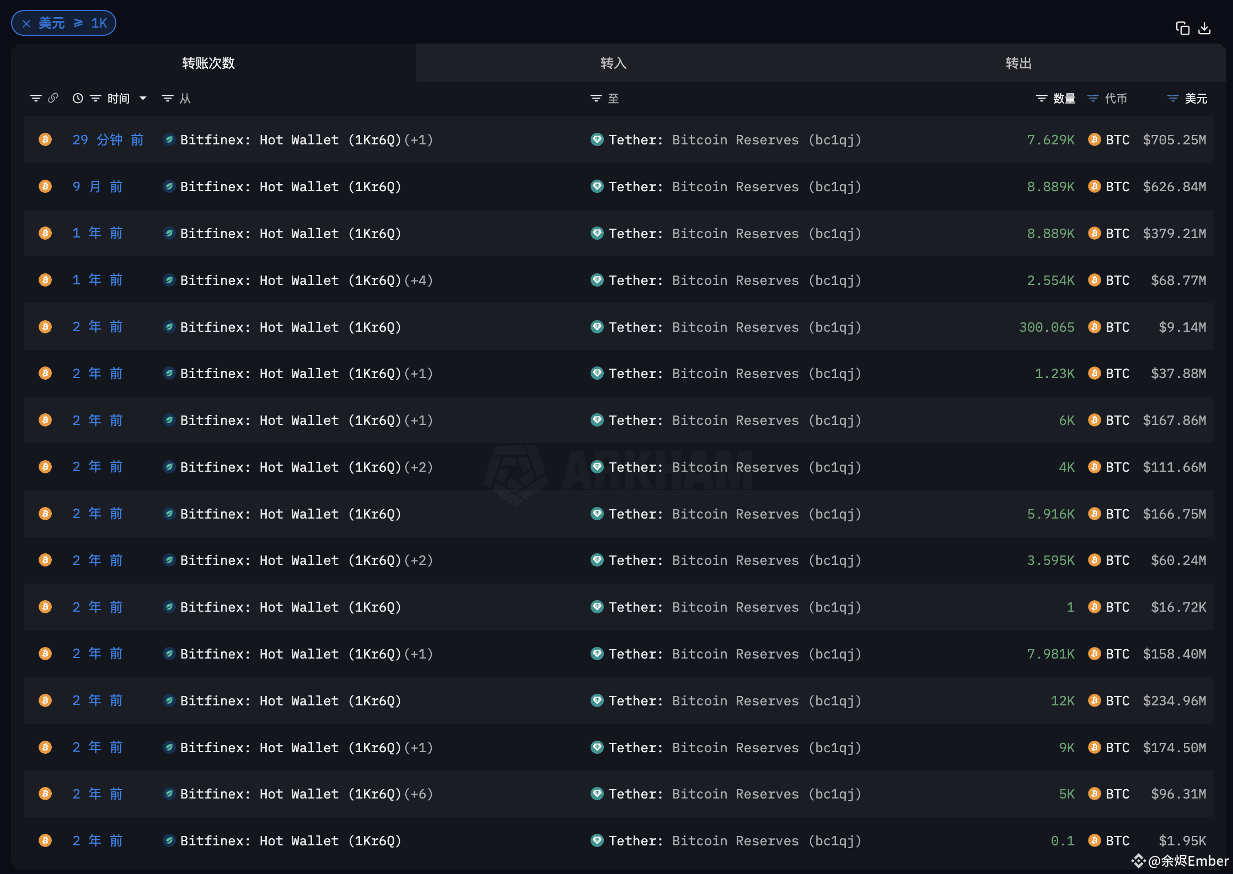Switch to the 转账次数 tab
Image resolution: width=1233 pixels, height=874 pixels.
[208, 63]
